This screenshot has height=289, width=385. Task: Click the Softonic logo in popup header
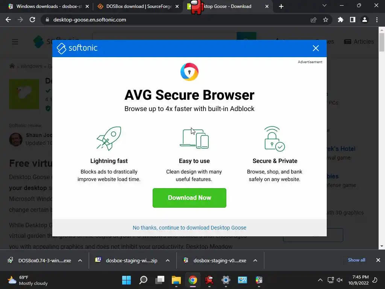[77, 48]
